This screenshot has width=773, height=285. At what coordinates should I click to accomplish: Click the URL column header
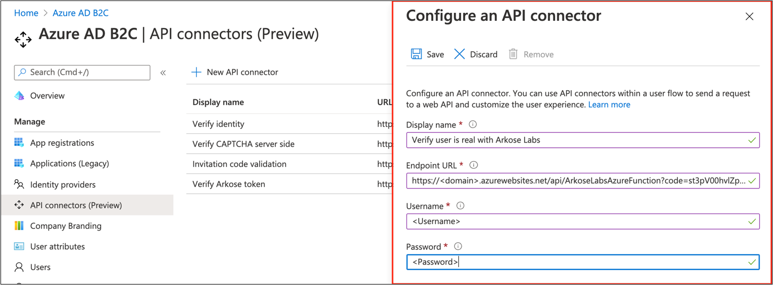pyautogui.click(x=385, y=102)
